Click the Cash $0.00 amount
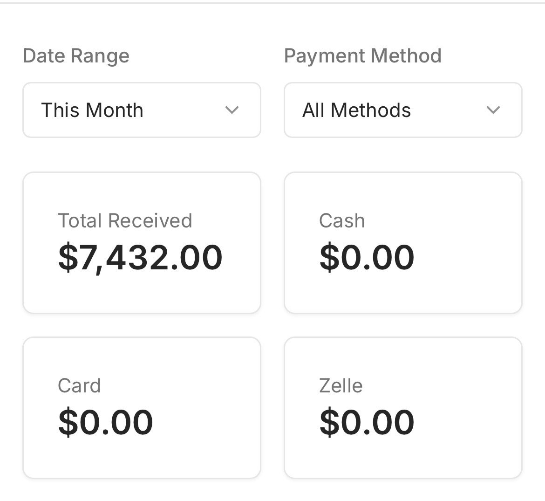The width and height of the screenshot is (545, 501). [367, 257]
